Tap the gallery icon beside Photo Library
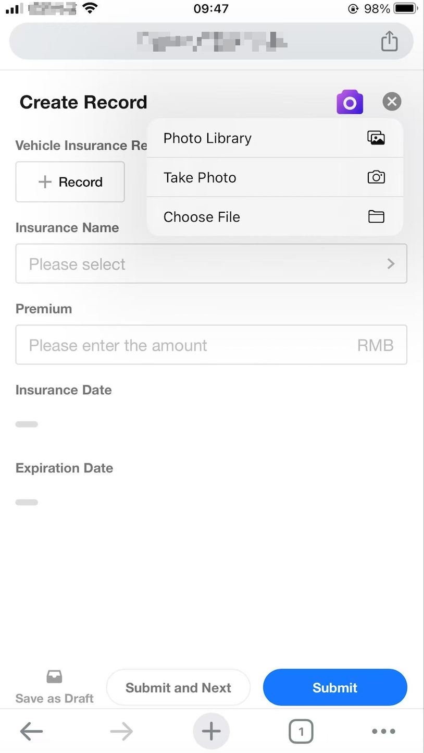 point(376,138)
